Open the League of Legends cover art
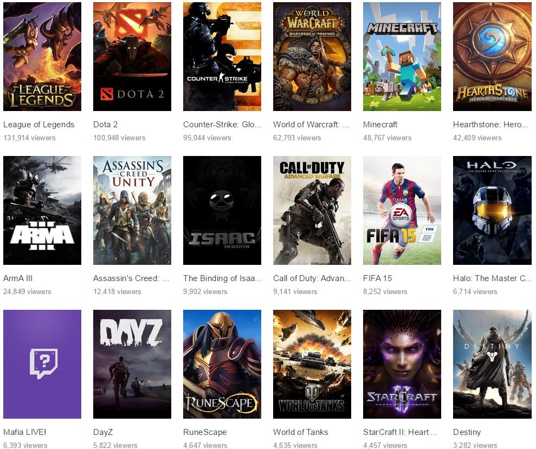 tap(42, 57)
